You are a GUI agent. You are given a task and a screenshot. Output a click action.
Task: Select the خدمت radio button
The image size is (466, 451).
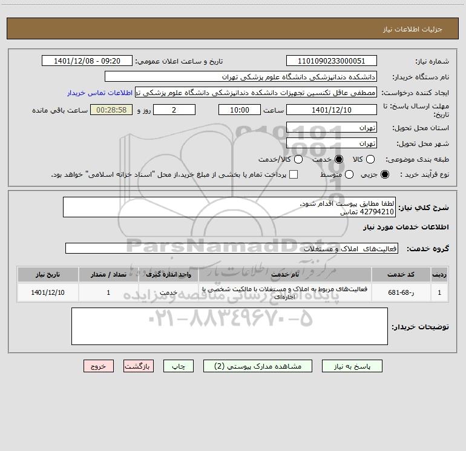[339, 159]
